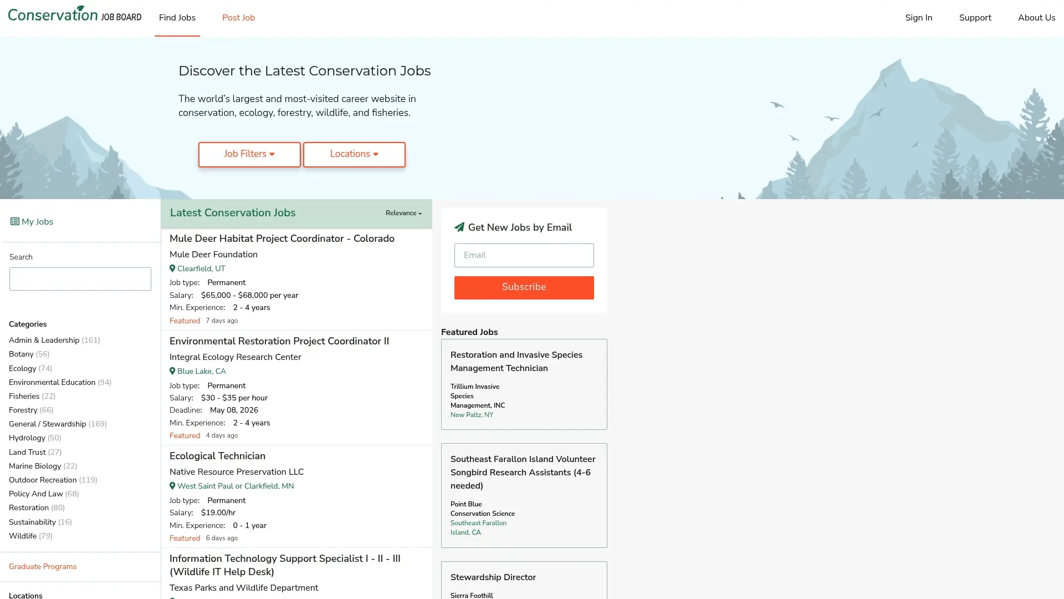Click into the job Search box

click(80, 279)
